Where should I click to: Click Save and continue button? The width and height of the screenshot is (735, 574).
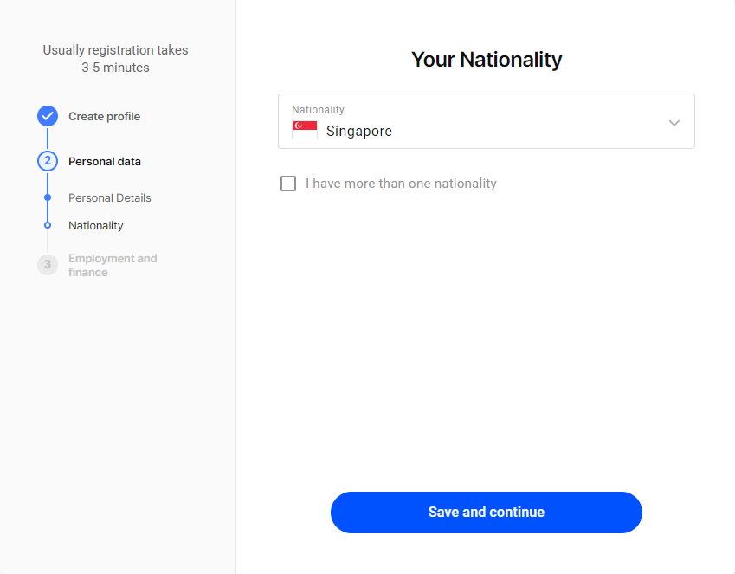[x=487, y=513]
